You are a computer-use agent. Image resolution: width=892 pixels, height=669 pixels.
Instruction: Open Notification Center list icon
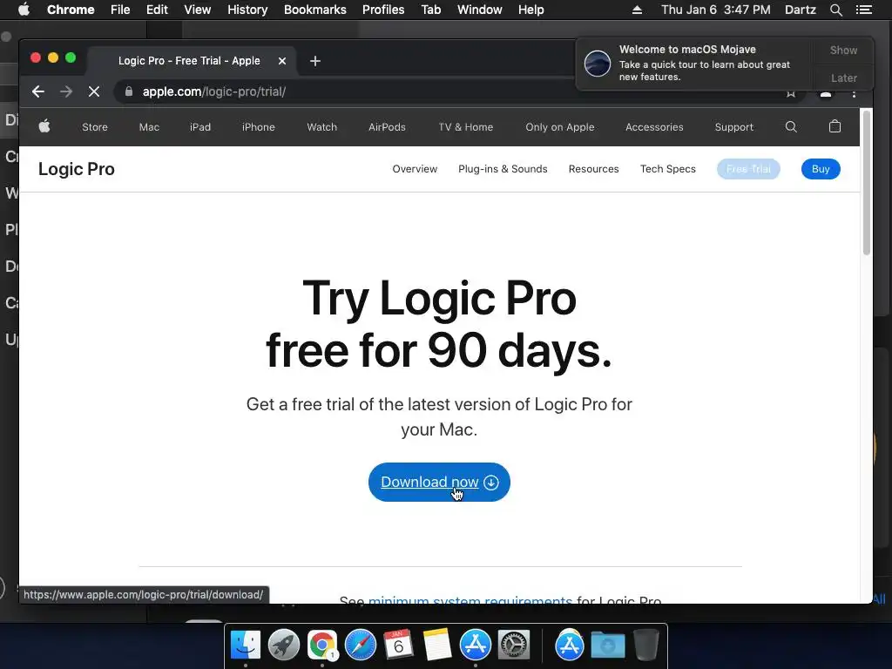(863, 10)
